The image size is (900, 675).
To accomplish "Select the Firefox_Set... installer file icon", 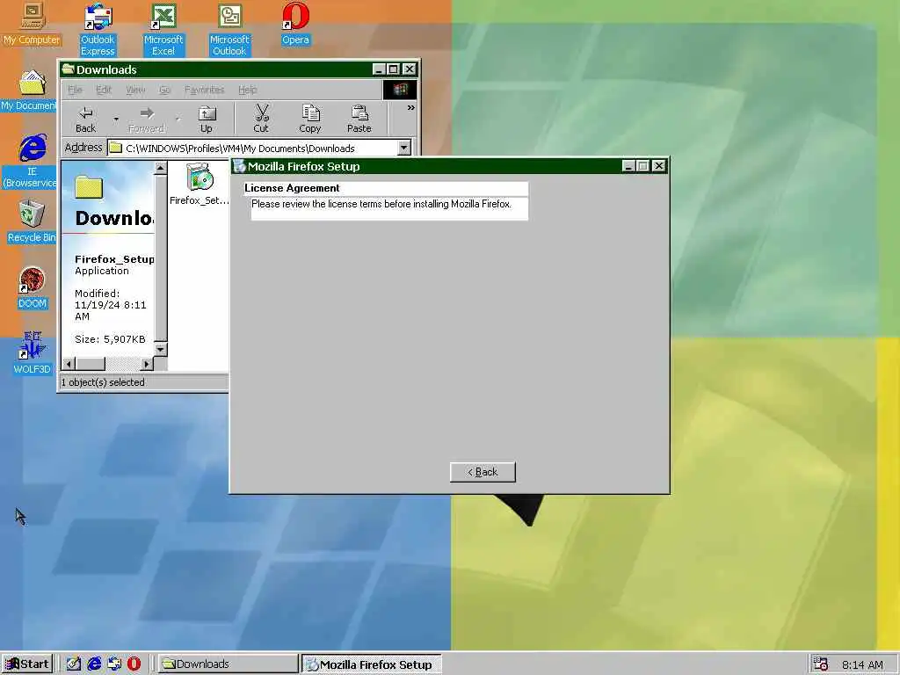I will pos(200,184).
